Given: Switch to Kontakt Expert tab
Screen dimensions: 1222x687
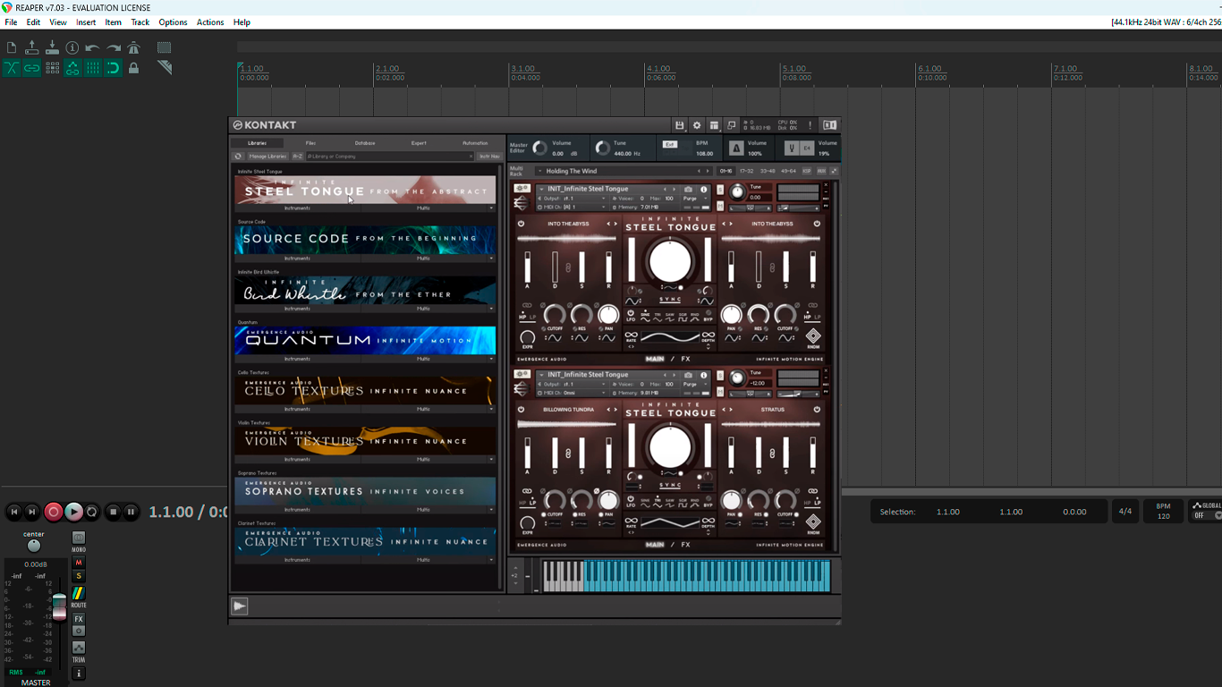Looking at the screenshot, I should 419,143.
